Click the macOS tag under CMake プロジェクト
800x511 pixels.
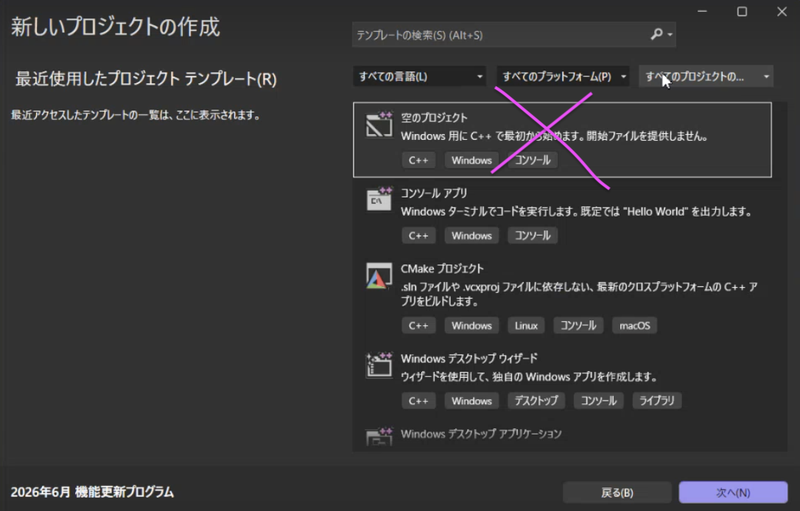click(x=635, y=325)
